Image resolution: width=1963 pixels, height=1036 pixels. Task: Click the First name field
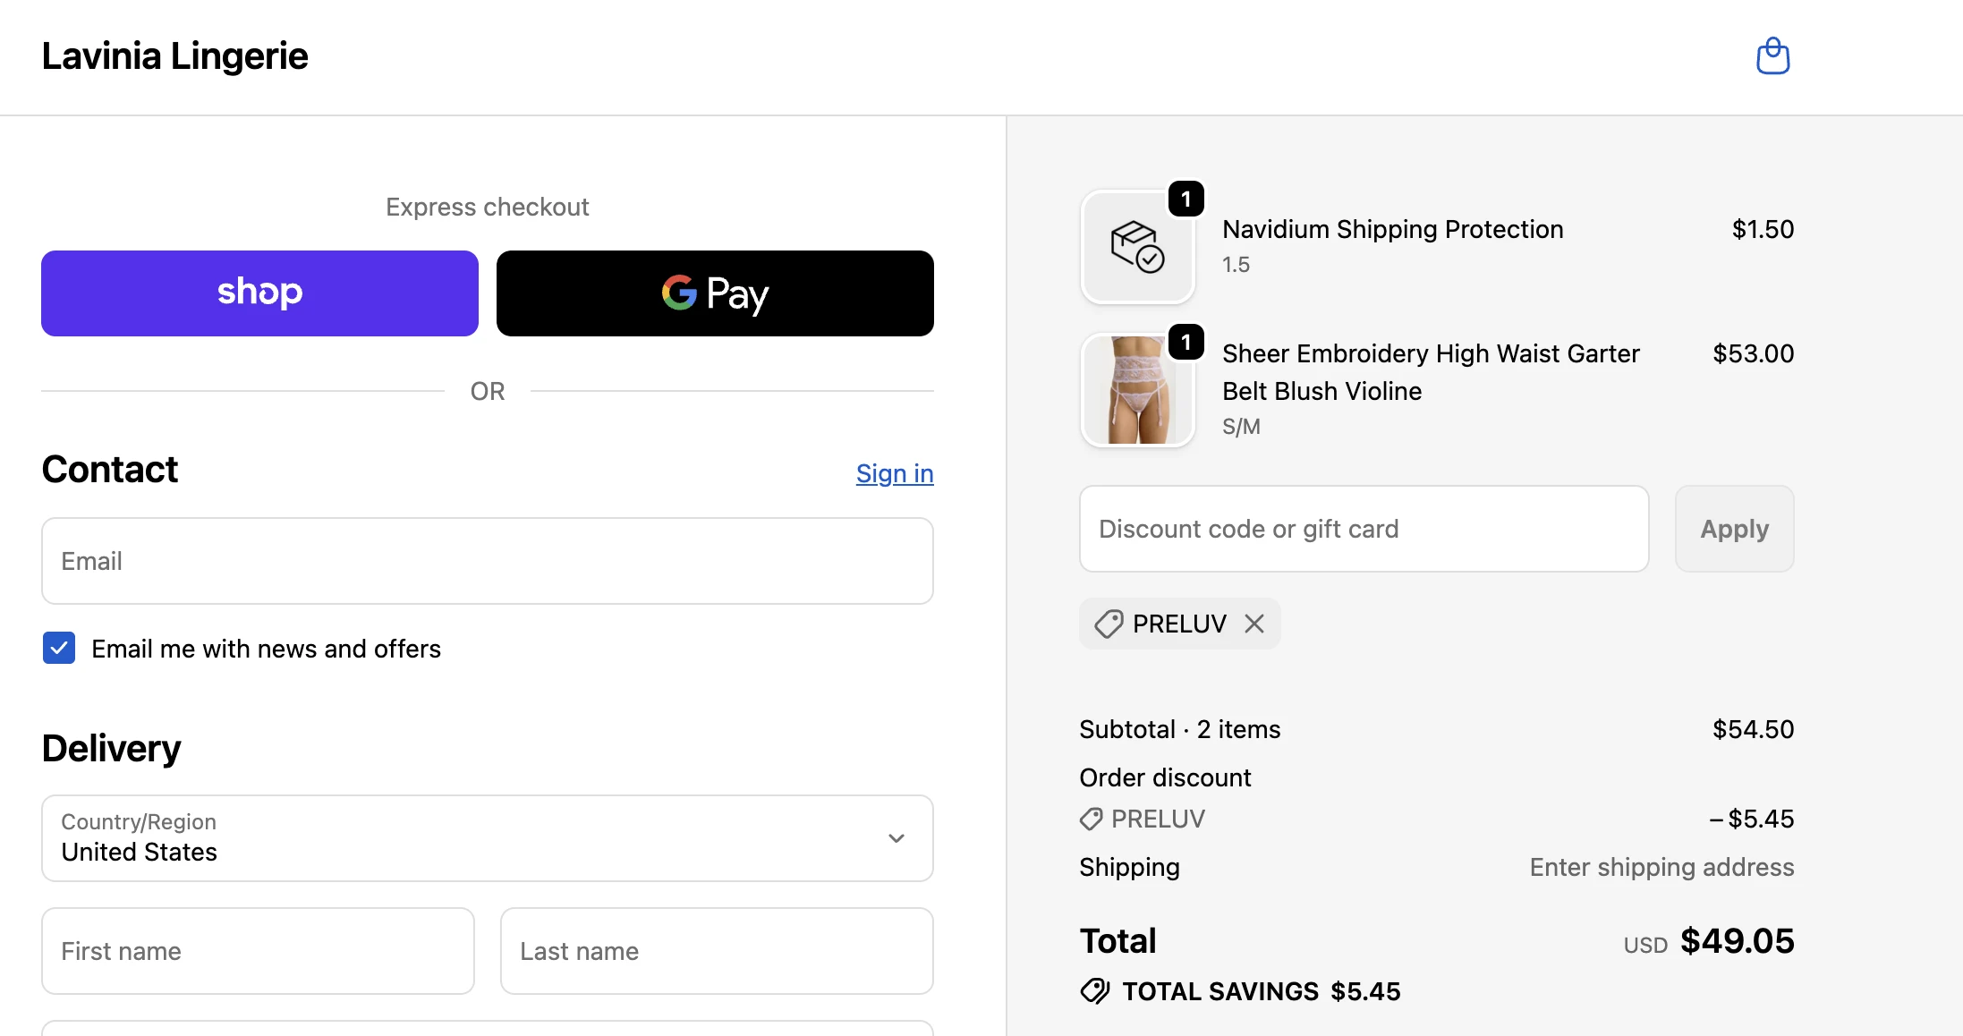point(258,951)
